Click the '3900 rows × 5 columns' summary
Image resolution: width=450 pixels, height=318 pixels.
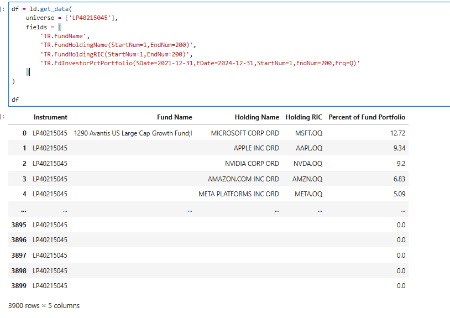point(44,306)
